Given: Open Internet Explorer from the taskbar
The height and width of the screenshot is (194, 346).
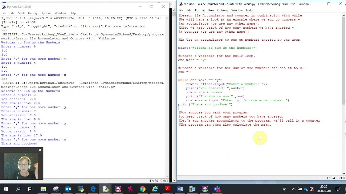Looking at the screenshot, I should pos(155,189).
